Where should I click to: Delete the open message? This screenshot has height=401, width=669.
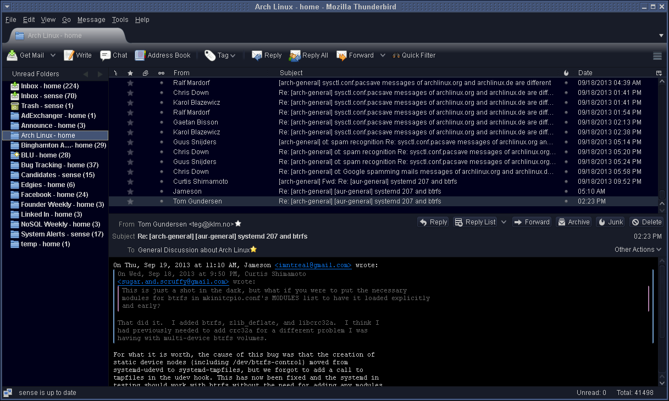646,222
